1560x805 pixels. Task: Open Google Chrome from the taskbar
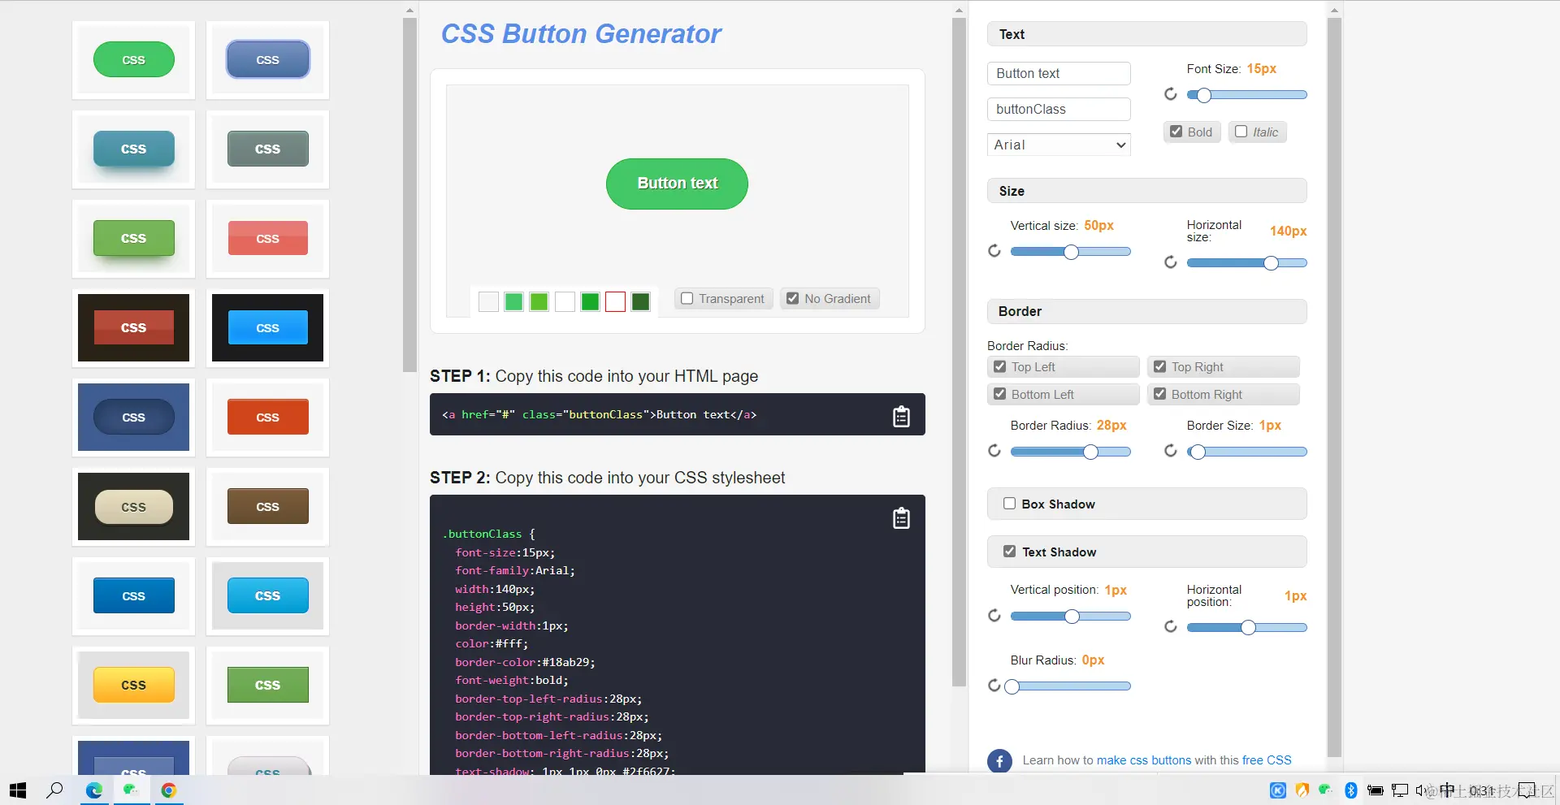coord(169,790)
